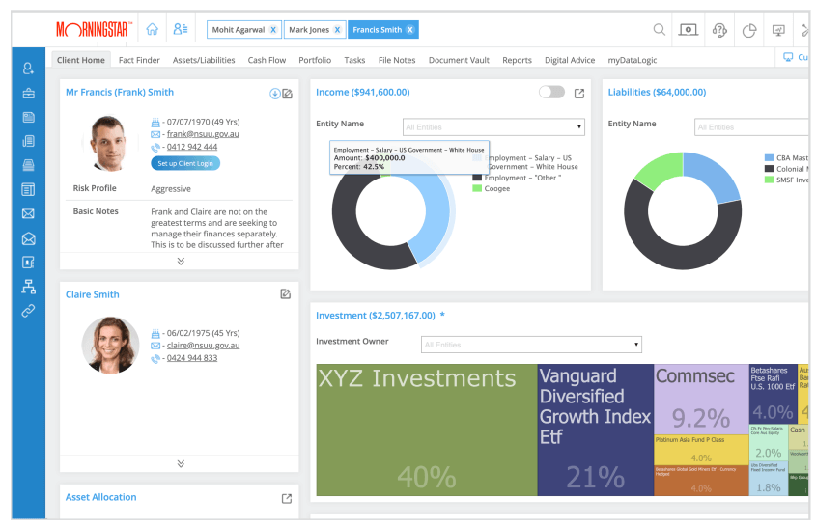Open Income Entity Name dropdown
Screen dimensions: 816x527
[493, 127]
